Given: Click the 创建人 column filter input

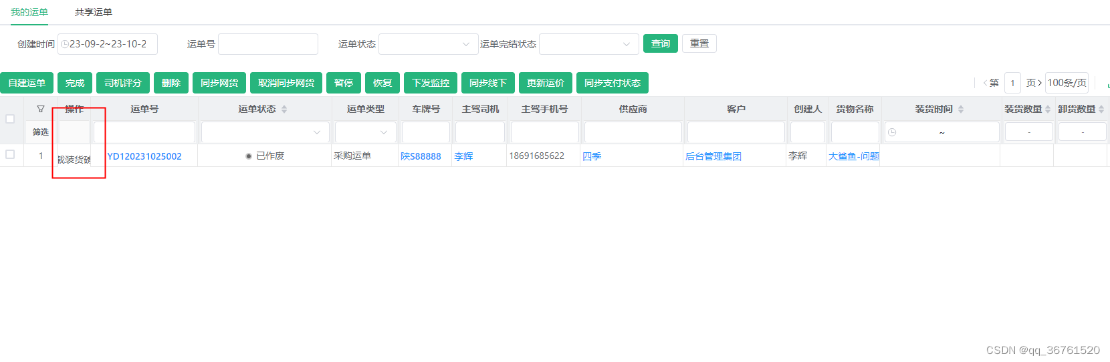Looking at the screenshot, I should (x=808, y=132).
